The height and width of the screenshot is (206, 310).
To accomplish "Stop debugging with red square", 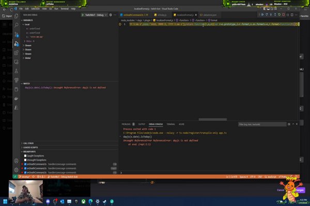I will click(284, 15).
